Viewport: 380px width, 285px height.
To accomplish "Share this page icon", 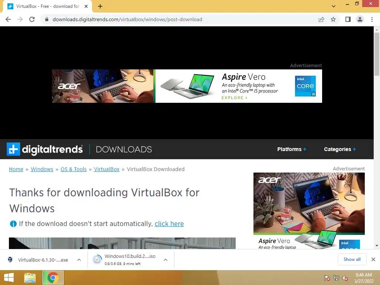I will pyautogui.click(x=321, y=19).
